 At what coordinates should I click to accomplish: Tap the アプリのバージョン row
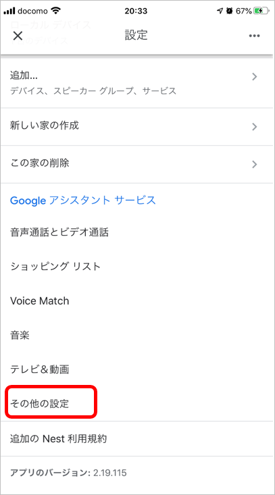point(137,473)
